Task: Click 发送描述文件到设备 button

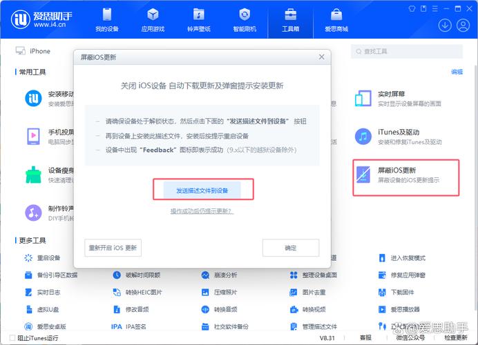Action: tap(202, 190)
